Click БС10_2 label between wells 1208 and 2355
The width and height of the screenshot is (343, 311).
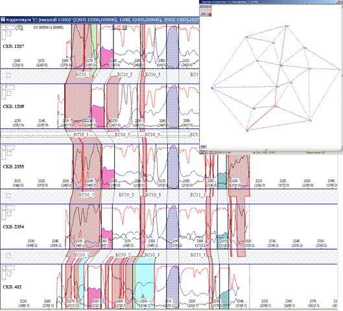coord(123,135)
